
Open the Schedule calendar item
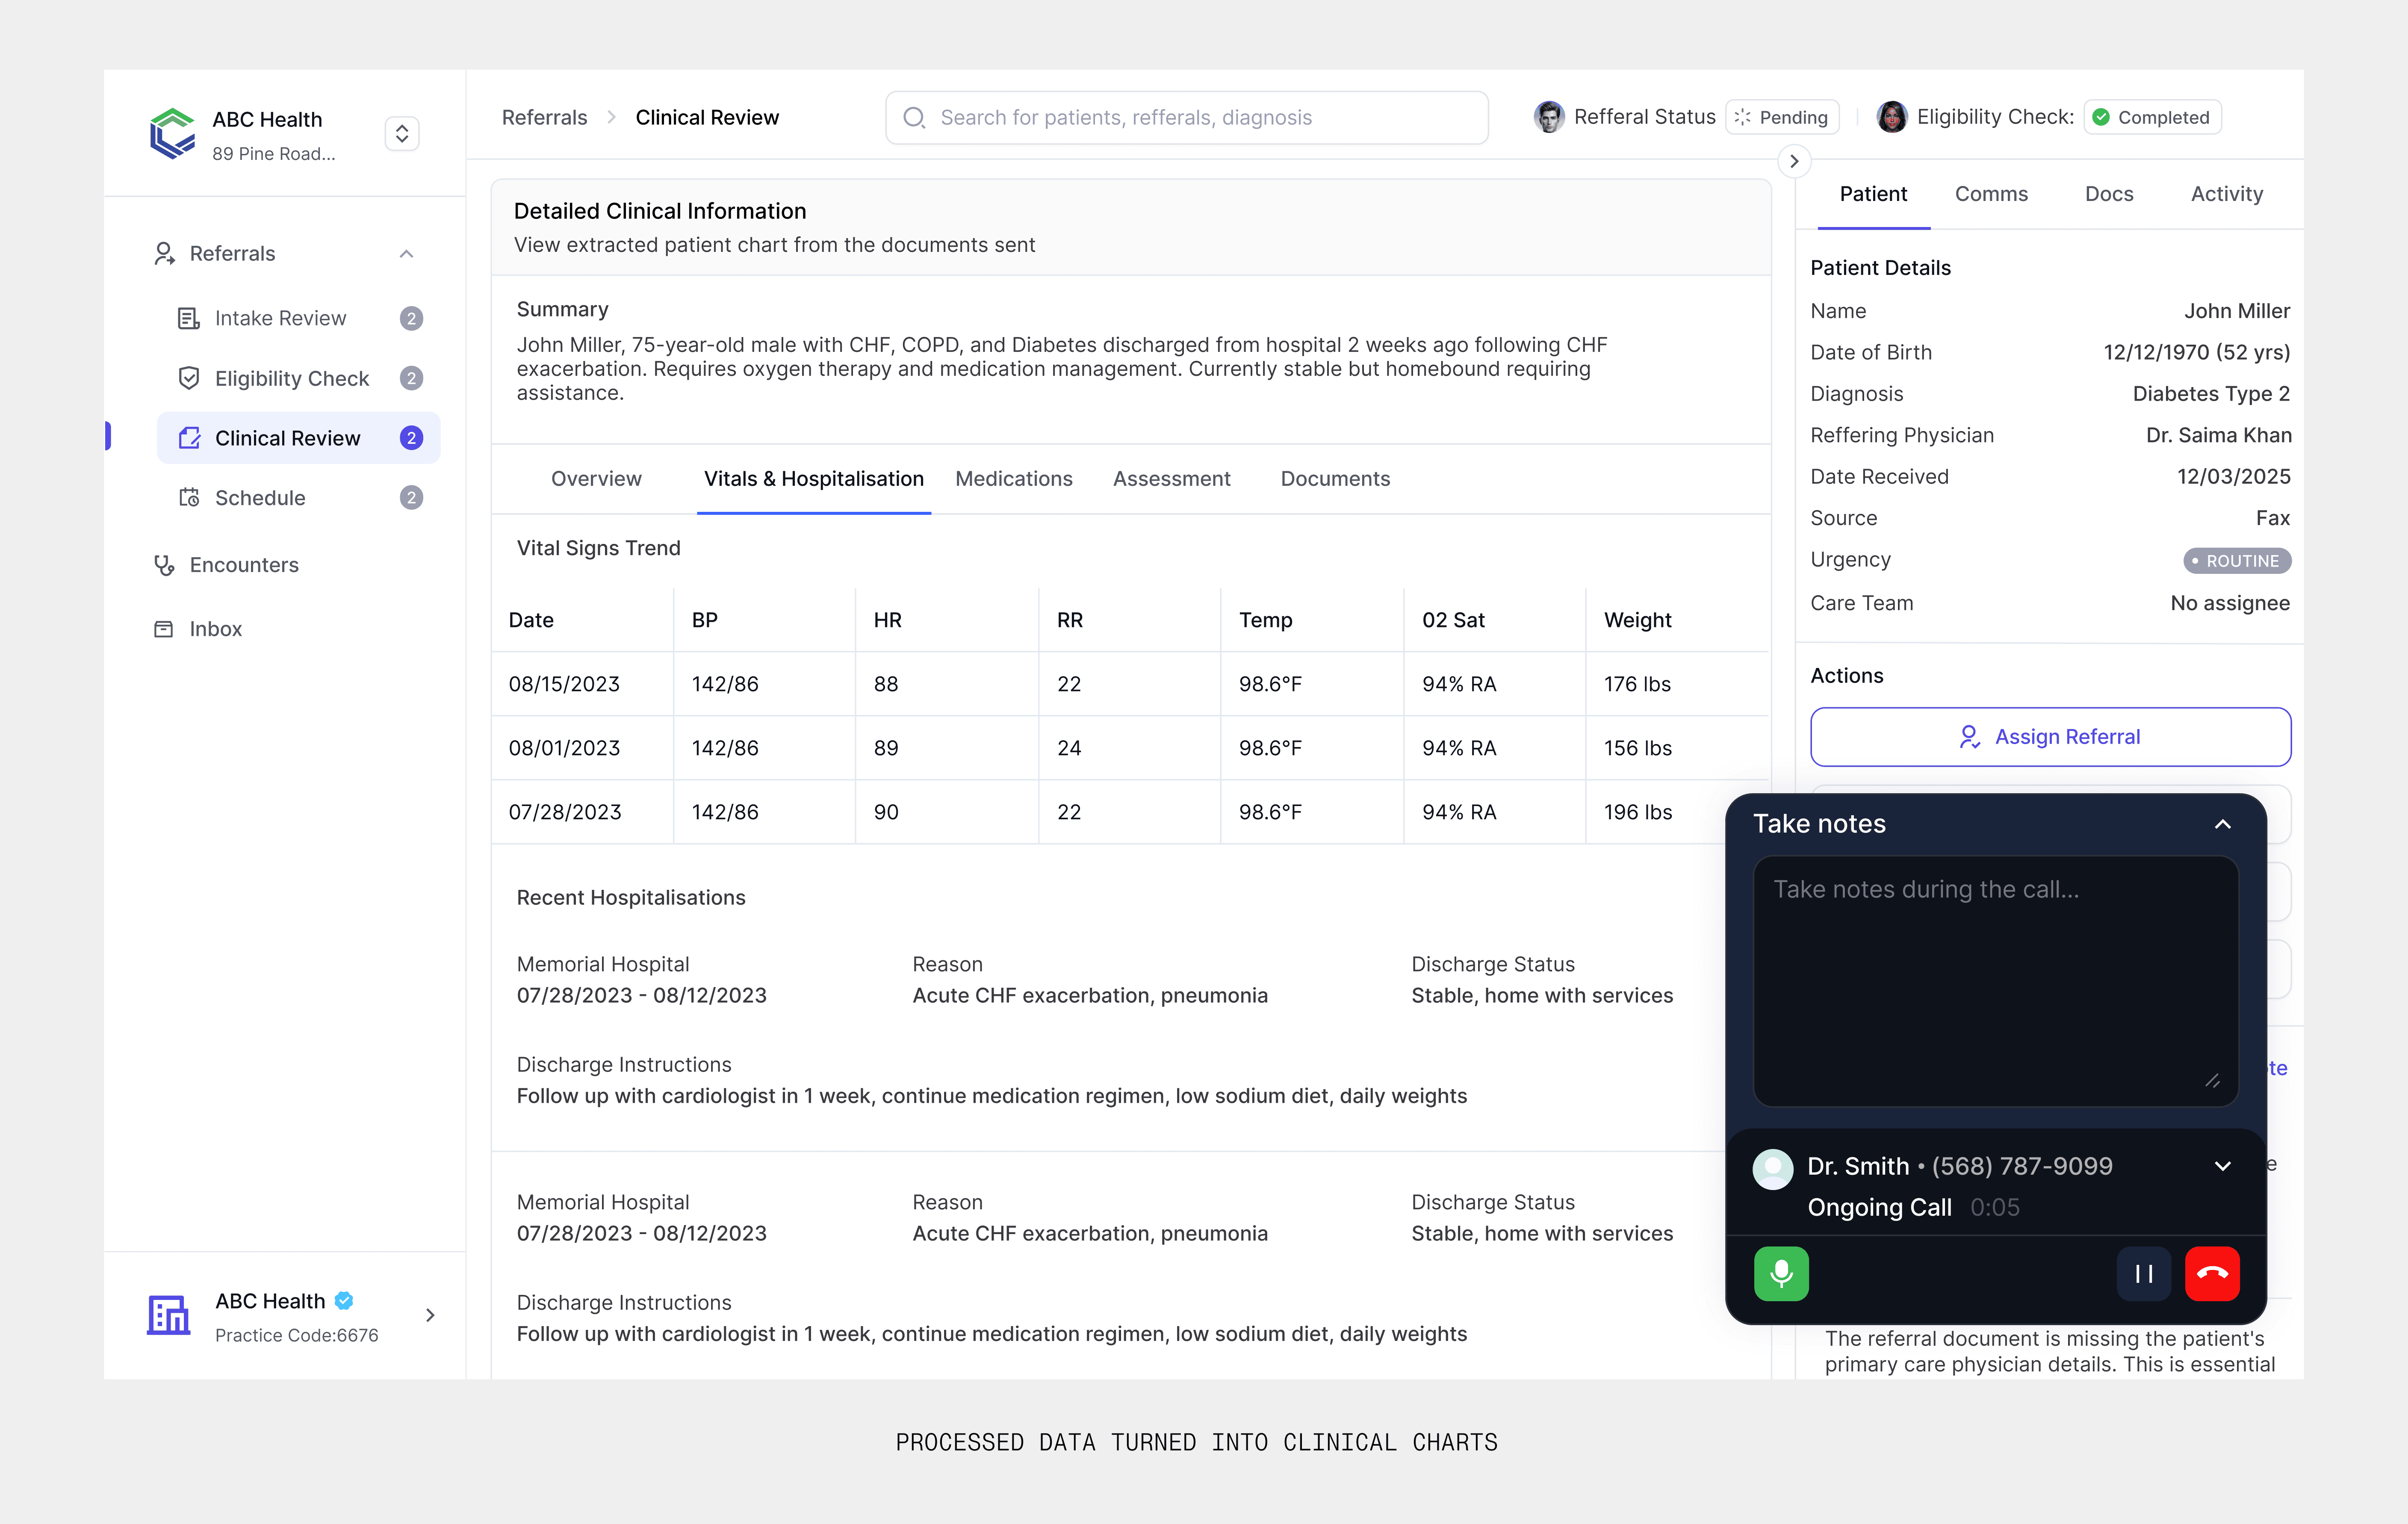coord(260,498)
